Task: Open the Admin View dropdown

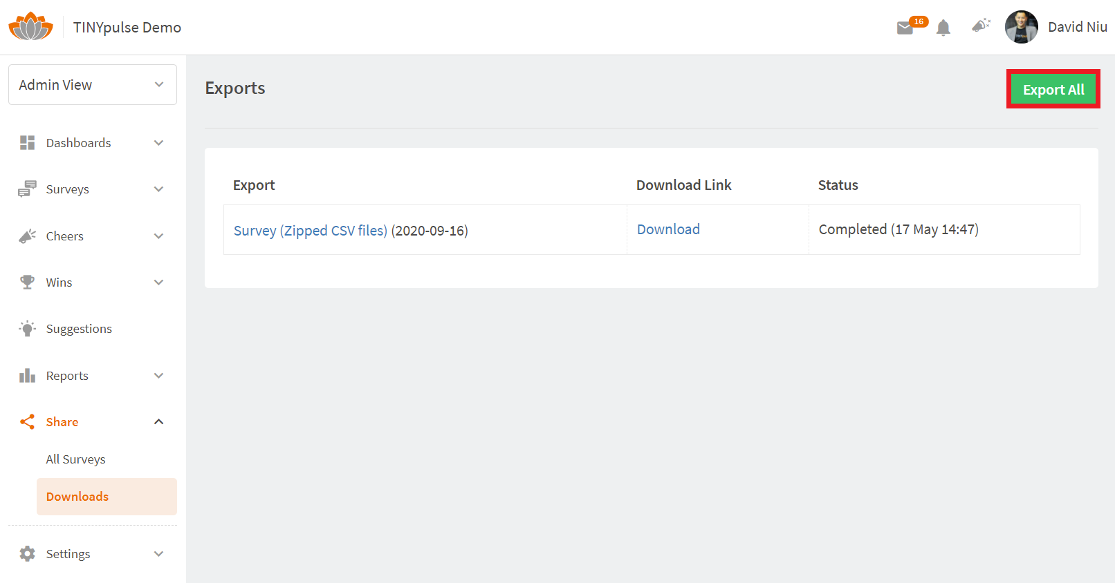Action: 93,85
